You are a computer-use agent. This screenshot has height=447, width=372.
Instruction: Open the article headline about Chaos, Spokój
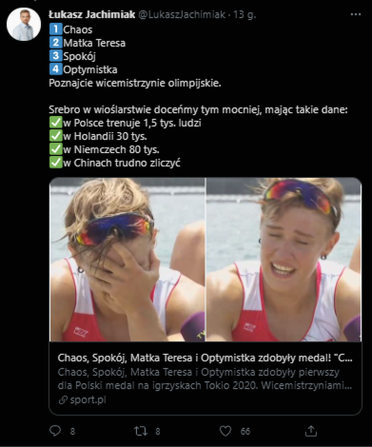coord(205,358)
